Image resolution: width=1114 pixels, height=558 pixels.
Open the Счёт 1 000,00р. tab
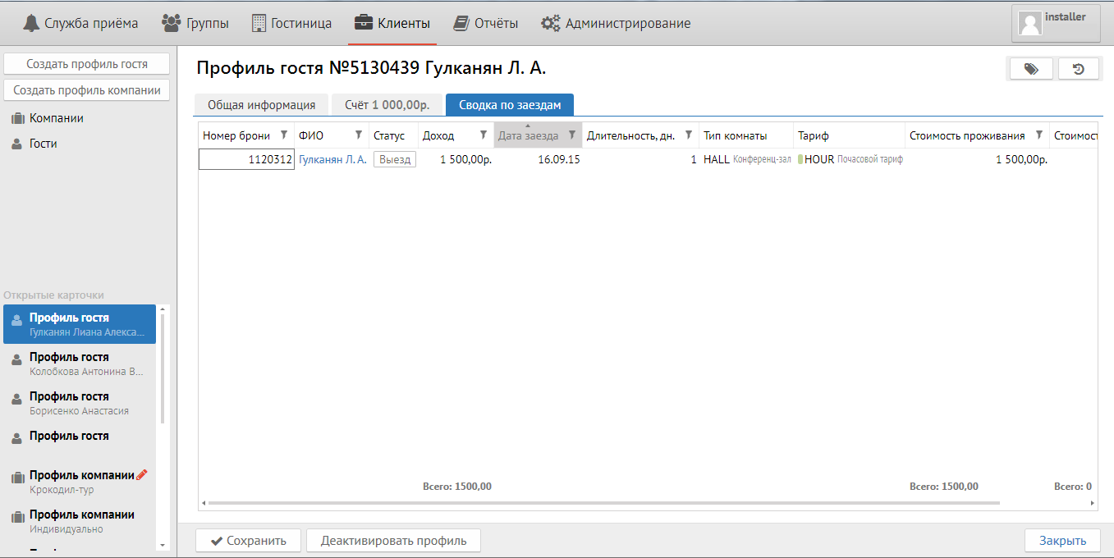coord(387,105)
